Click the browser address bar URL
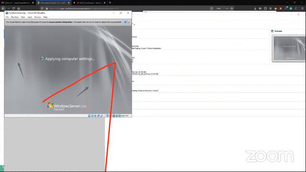The image size is (306, 172). (84, 9)
